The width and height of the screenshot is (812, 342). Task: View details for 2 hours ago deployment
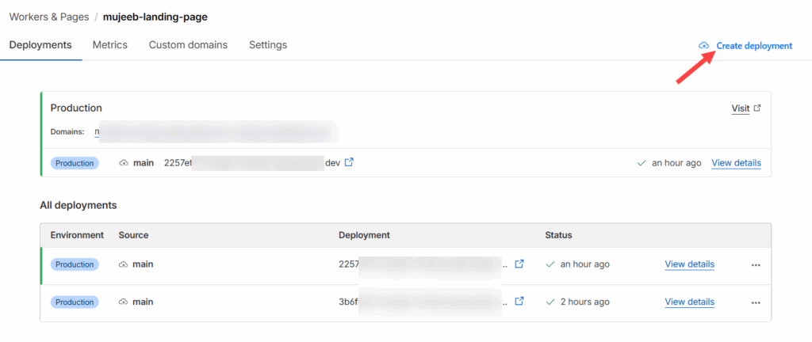coord(689,302)
